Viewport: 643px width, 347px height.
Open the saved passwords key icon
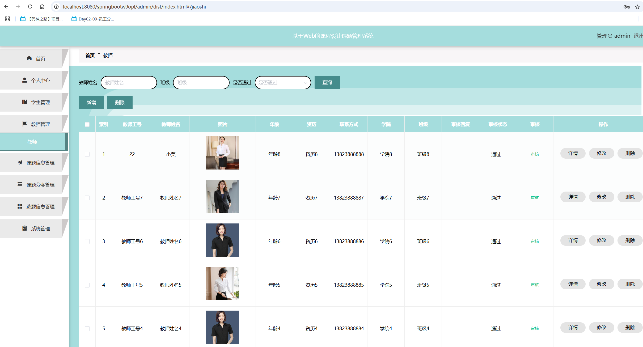pos(627,7)
